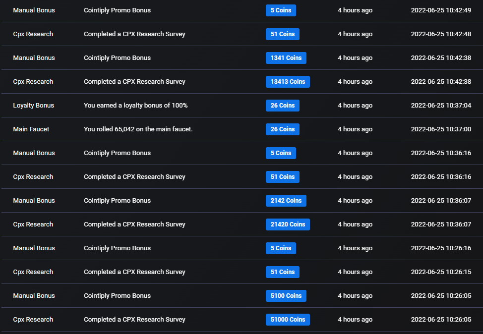Click the 5 Coins badge at 10:42:49
The height and width of the screenshot is (334, 483).
(x=281, y=10)
